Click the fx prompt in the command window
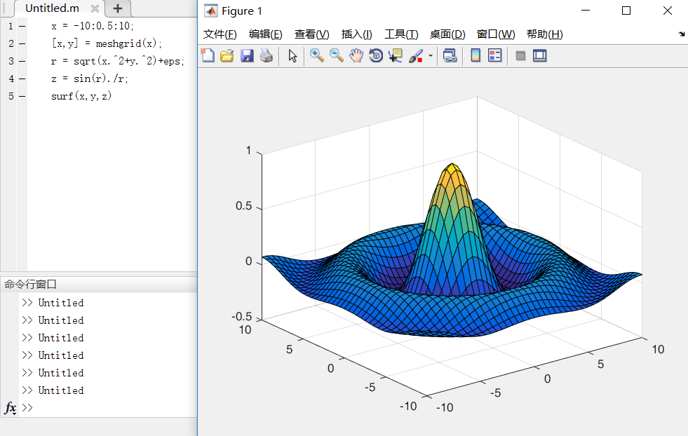This screenshot has width=688, height=436. 9,407
